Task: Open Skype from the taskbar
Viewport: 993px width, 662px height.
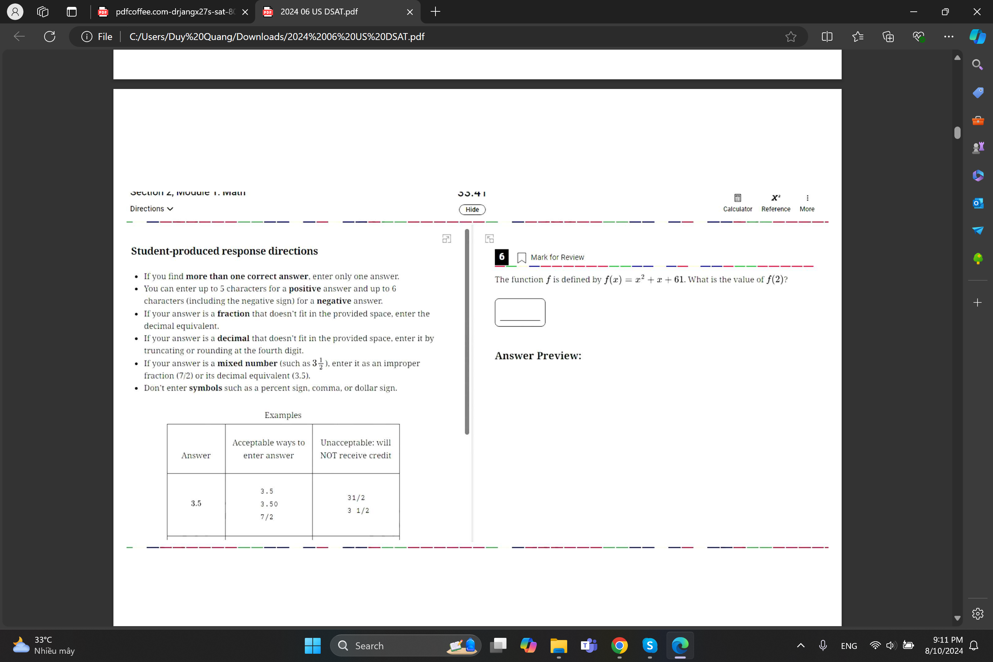Action: pos(650,645)
